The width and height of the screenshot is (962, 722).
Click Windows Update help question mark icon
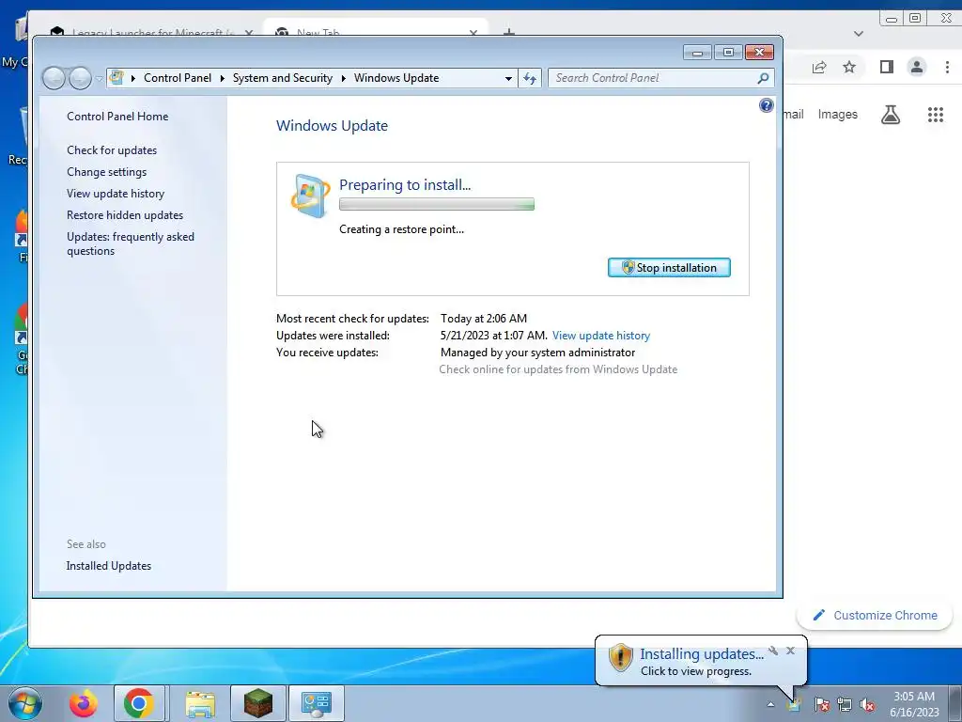[x=766, y=105]
